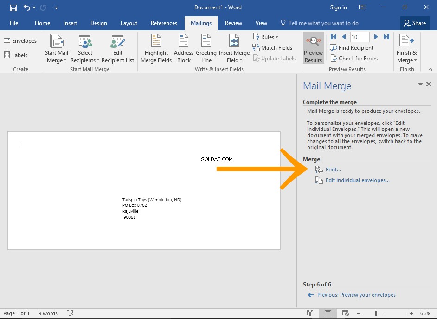The height and width of the screenshot is (319, 437).
Task: Open Mail Merge pane options dropdown
Action: tap(420, 84)
